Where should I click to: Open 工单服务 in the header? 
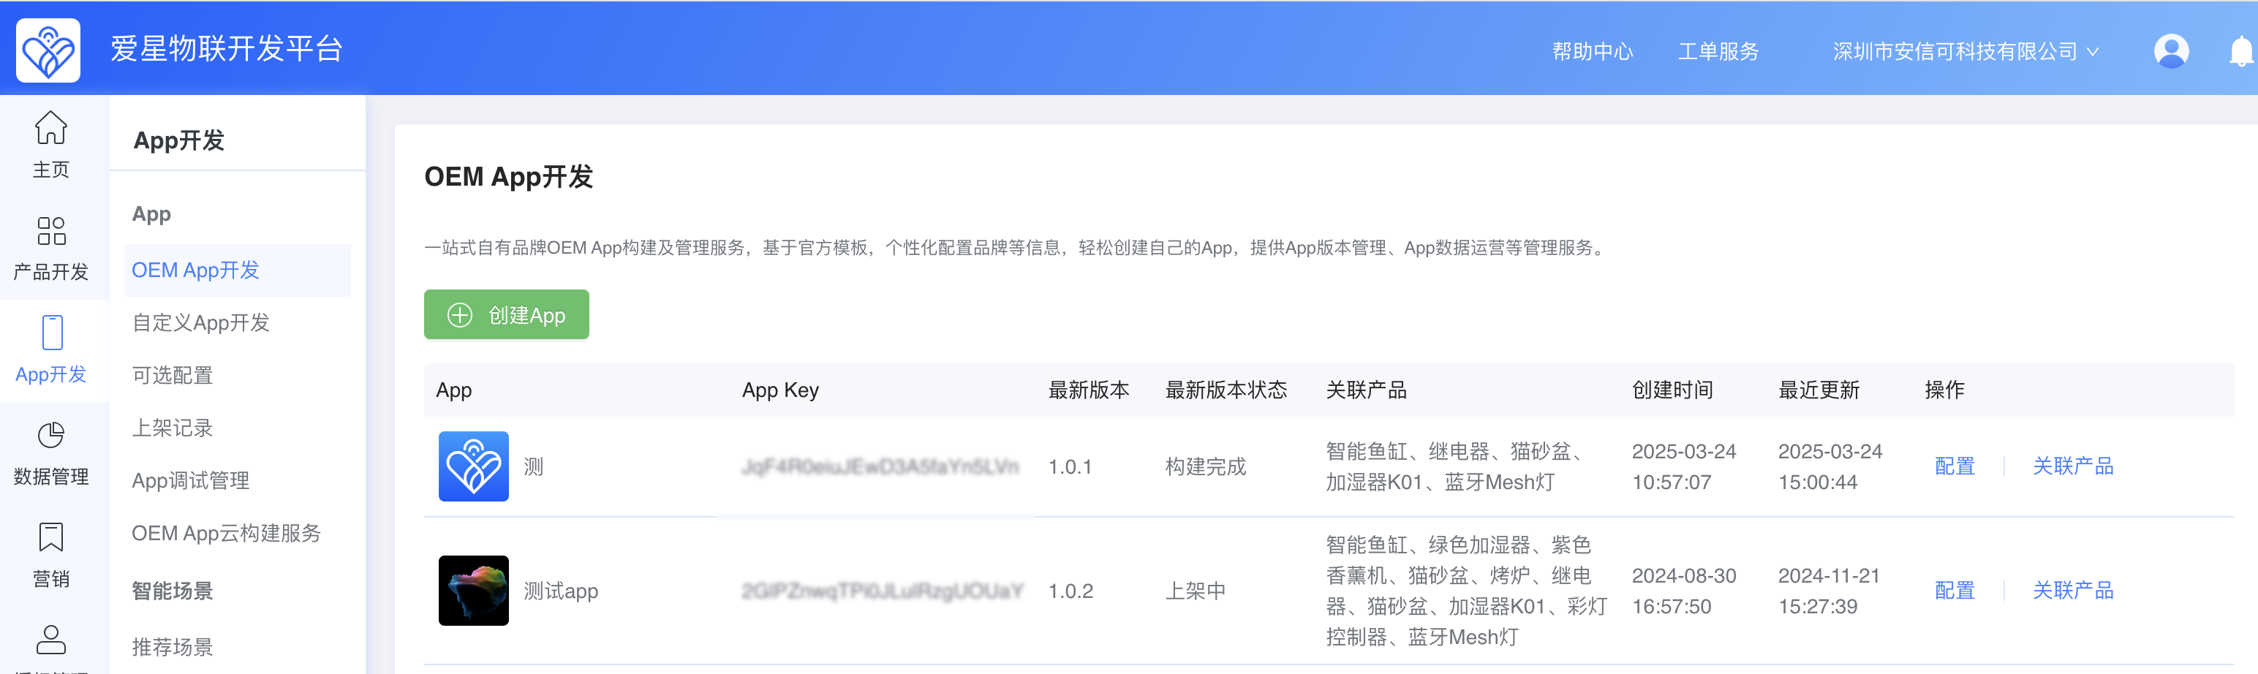coord(1718,52)
